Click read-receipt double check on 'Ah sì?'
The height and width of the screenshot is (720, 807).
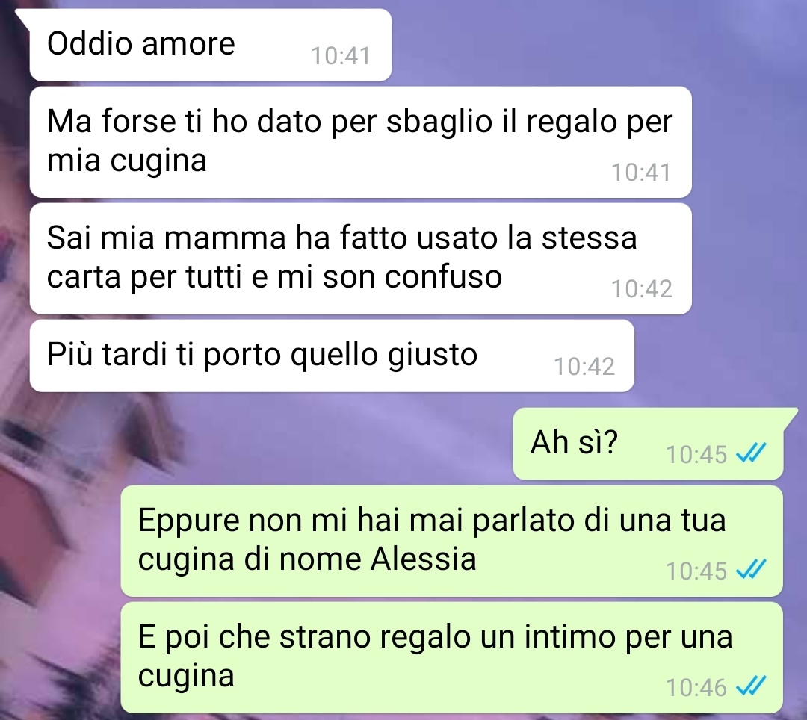tap(752, 453)
